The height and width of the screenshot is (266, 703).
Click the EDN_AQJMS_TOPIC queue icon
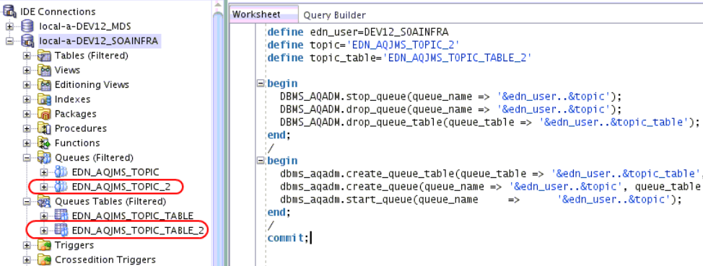pyautogui.click(x=61, y=172)
